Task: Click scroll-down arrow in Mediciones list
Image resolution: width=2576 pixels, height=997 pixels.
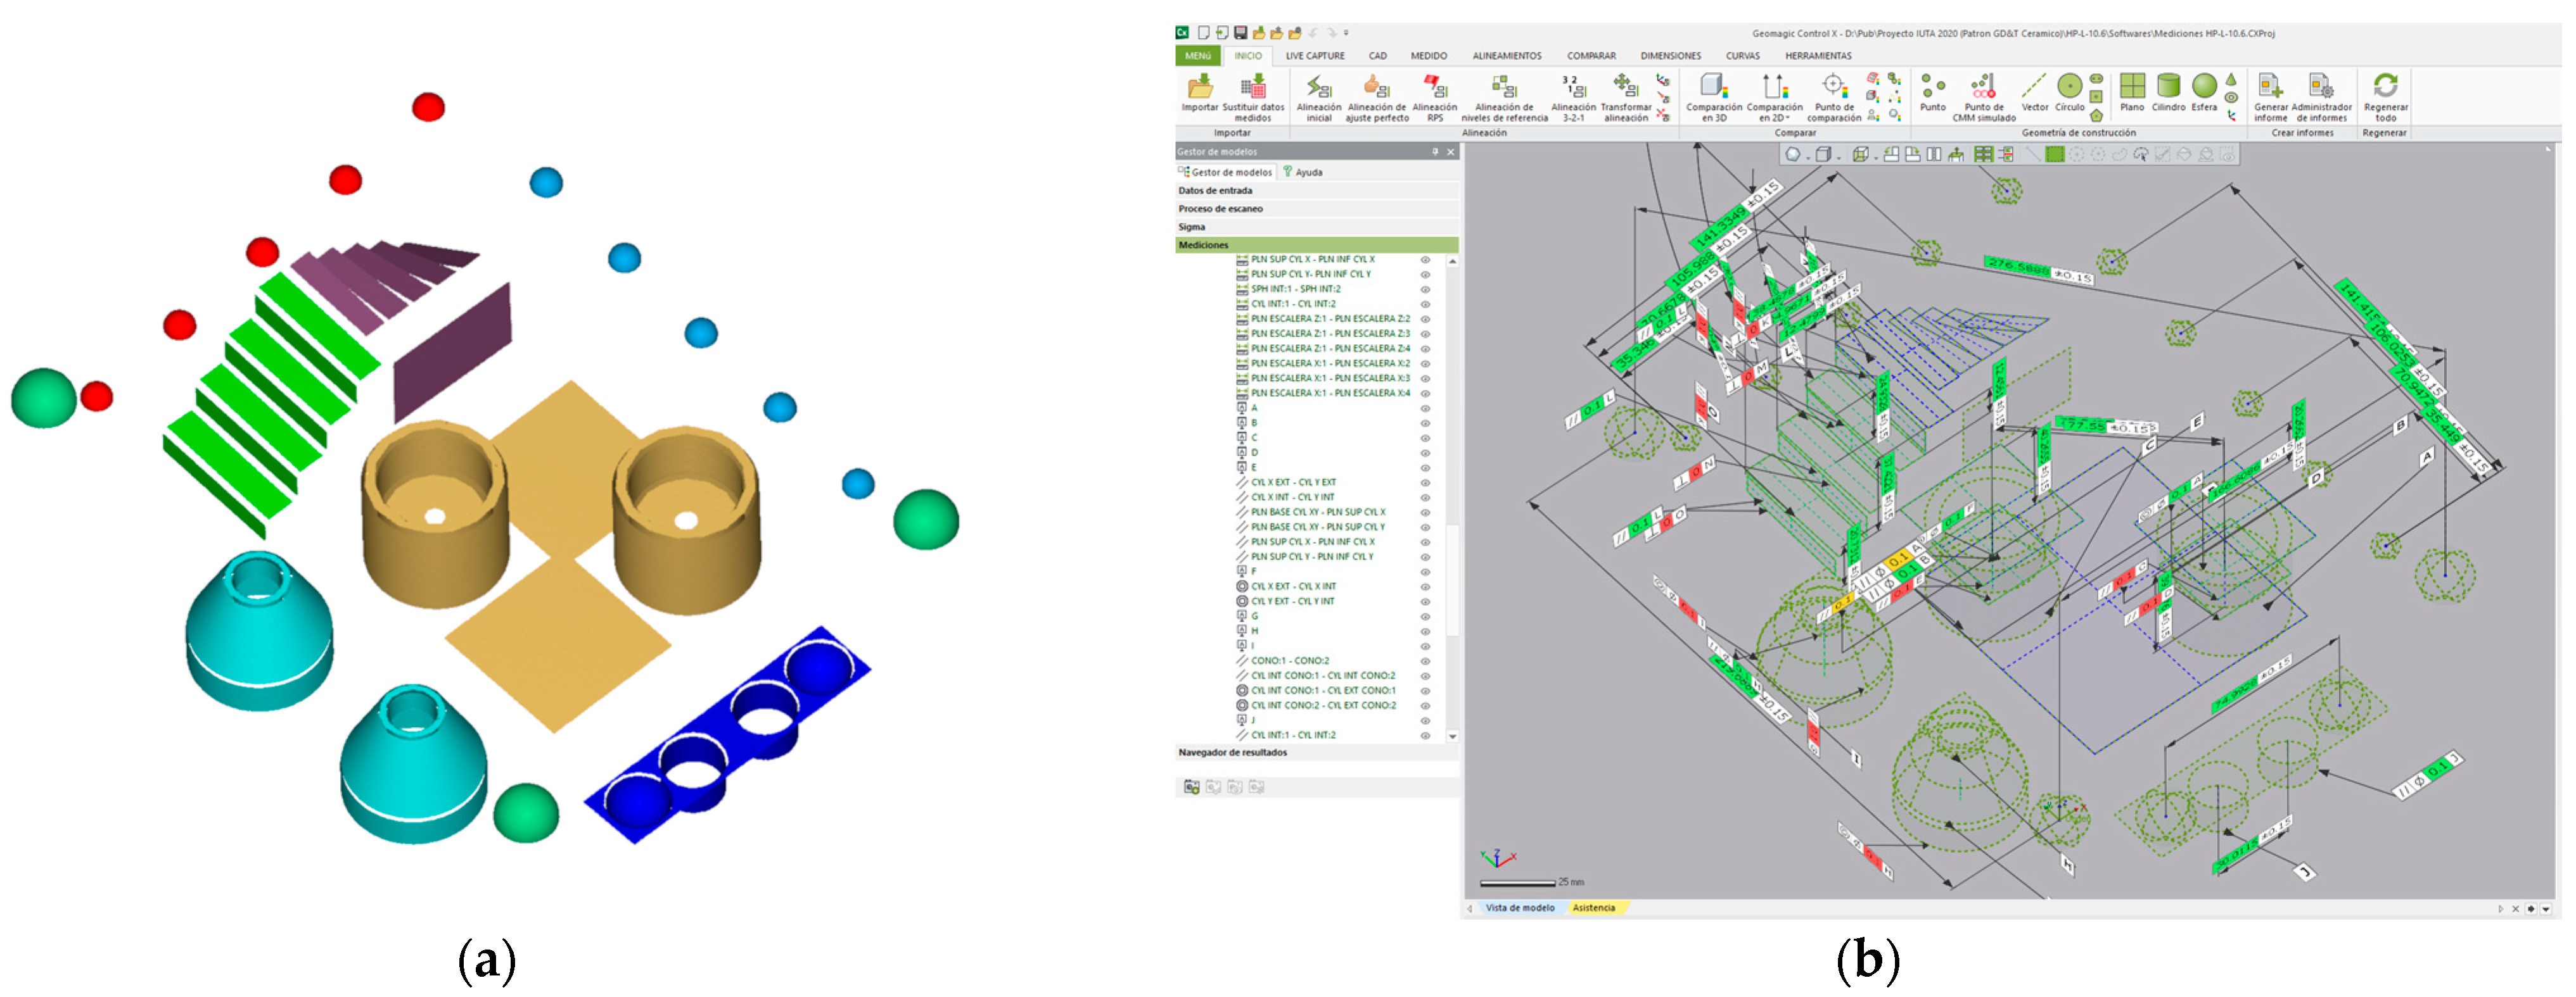Action: point(1452,737)
